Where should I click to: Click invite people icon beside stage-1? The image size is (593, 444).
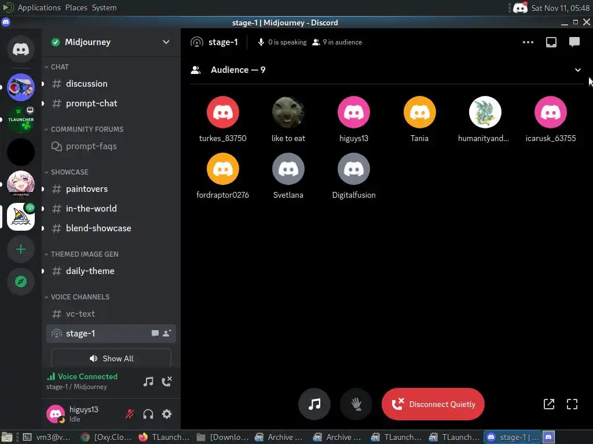pyautogui.click(x=167, y=333)
